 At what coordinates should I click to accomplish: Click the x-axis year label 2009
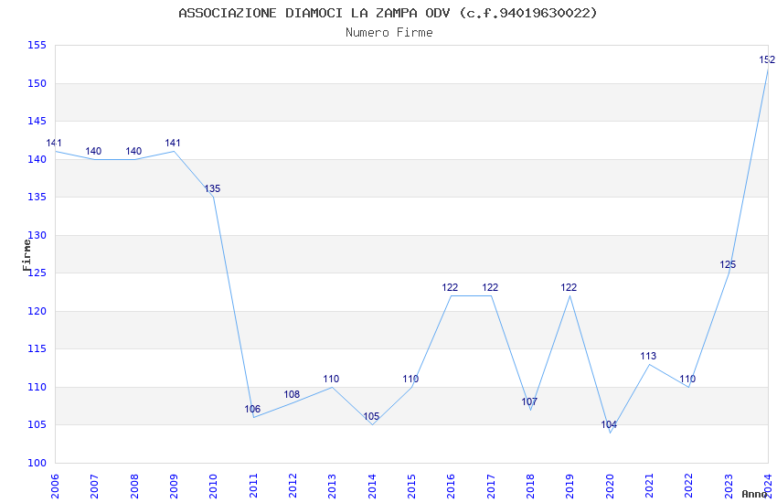174,487
